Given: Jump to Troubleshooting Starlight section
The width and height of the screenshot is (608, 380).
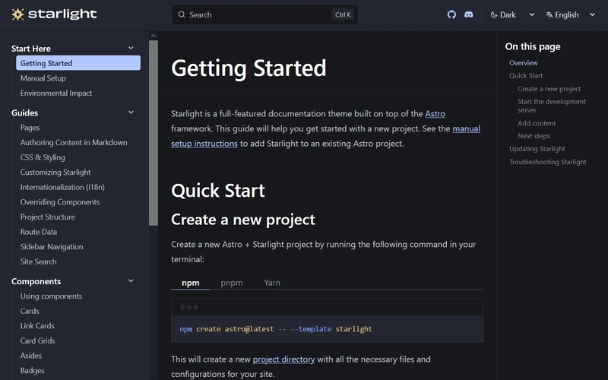Looking at the screenshot, I should coord(547,162).
